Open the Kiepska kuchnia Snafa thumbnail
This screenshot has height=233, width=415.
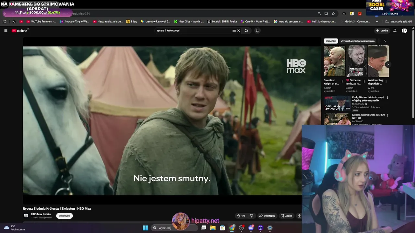(337, 119)
